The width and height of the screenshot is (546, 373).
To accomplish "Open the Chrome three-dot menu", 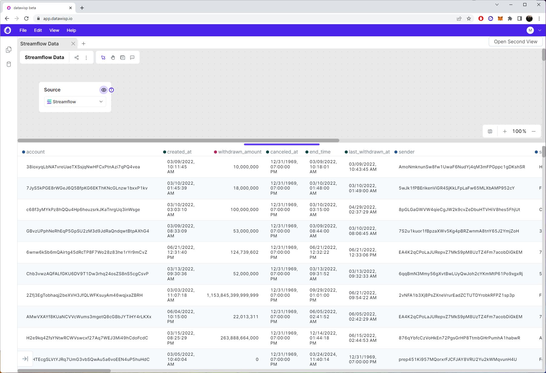I will (539, 18).
